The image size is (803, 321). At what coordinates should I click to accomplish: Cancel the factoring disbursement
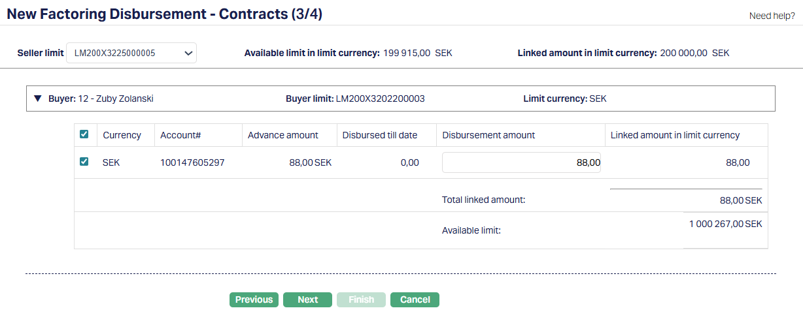tap(415, 299)
